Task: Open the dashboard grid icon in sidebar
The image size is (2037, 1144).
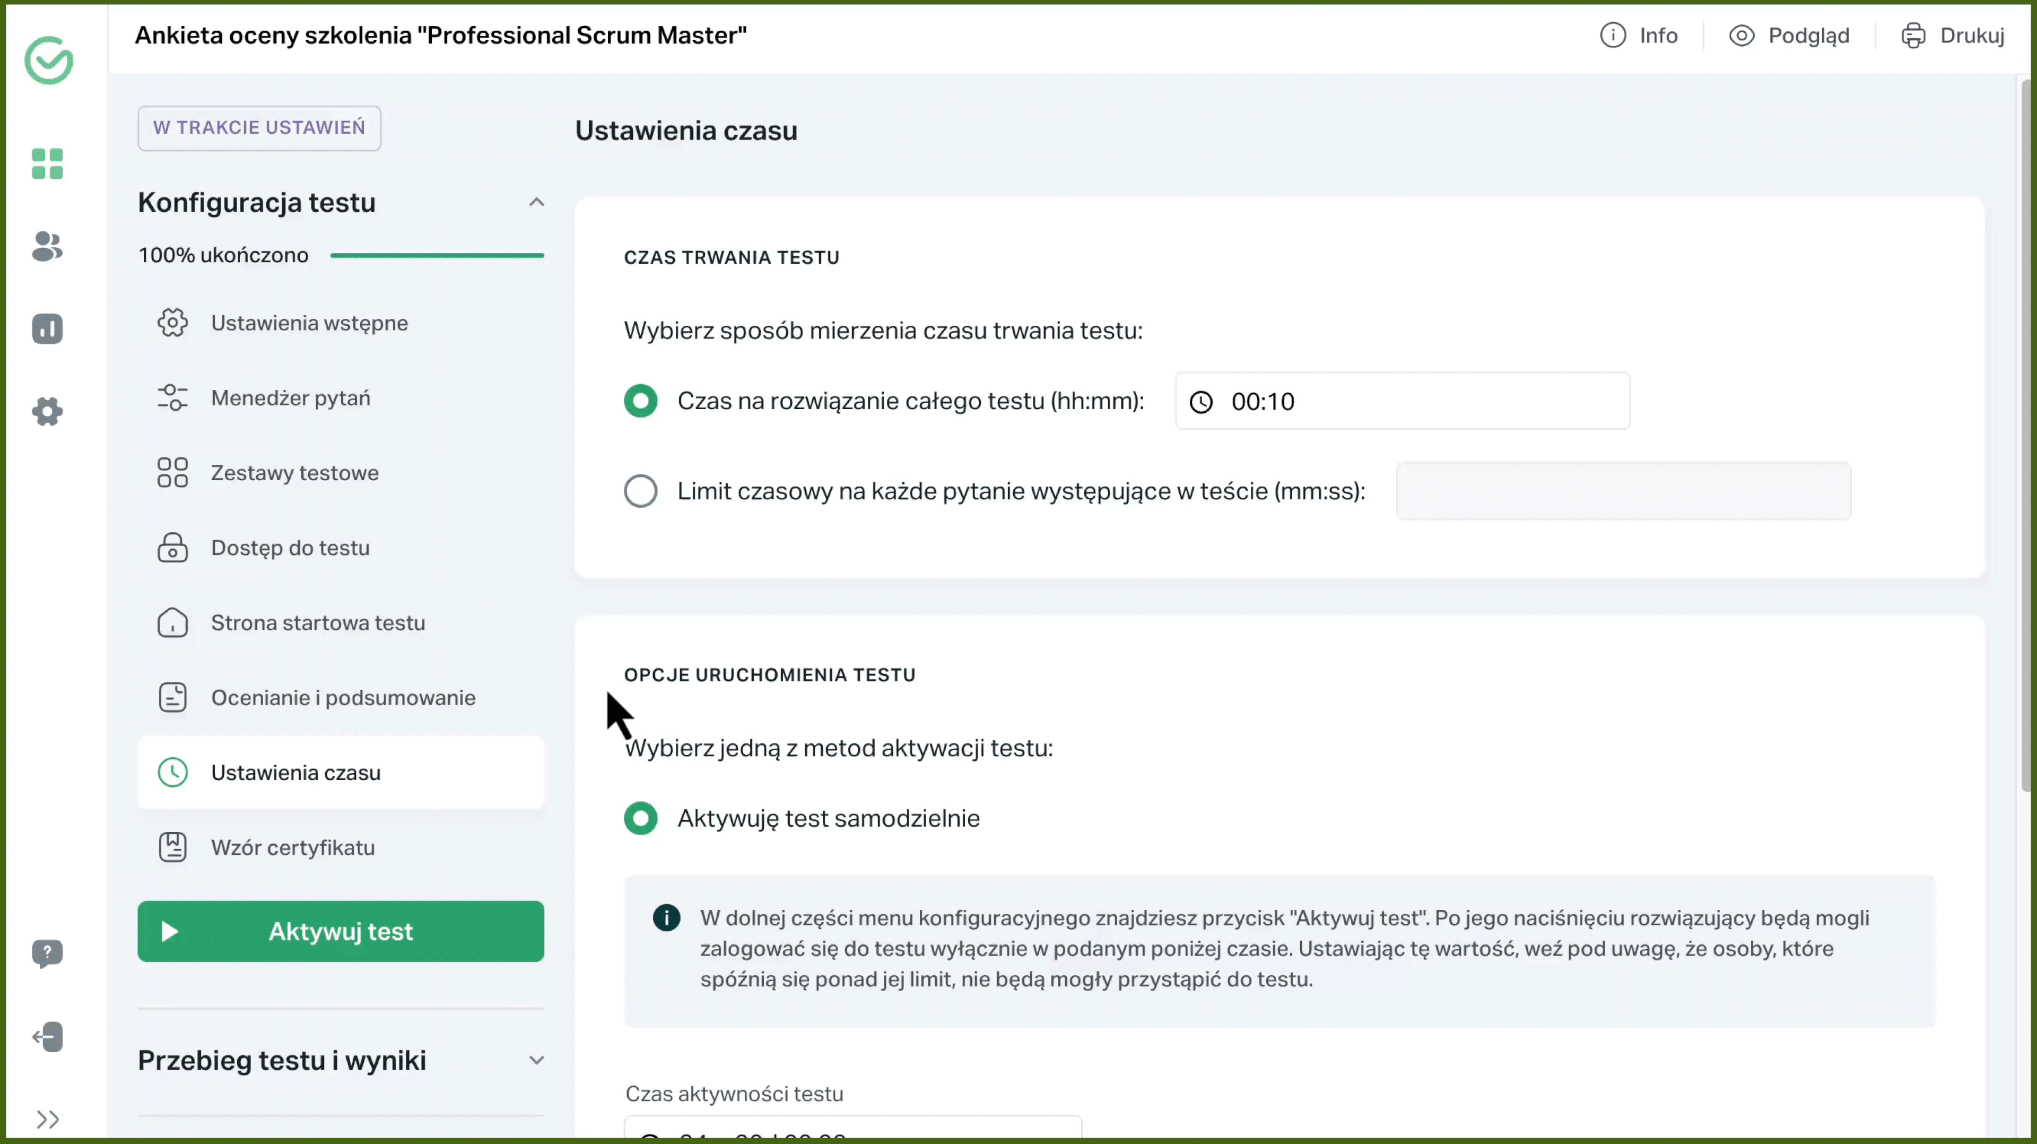Action: 47,164
